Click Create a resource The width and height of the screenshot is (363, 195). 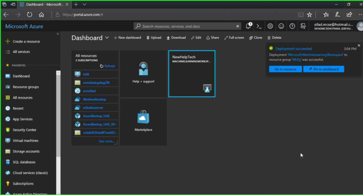[23, 41]
